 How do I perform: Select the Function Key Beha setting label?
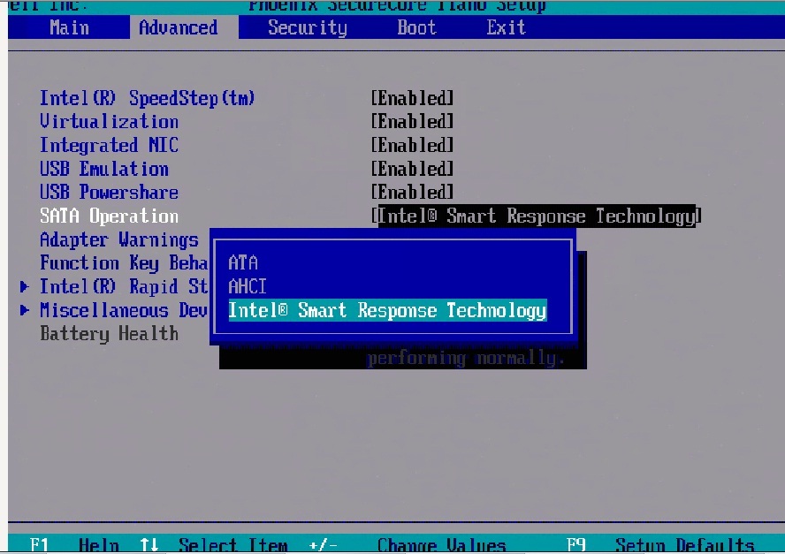(x=124, y=262)
